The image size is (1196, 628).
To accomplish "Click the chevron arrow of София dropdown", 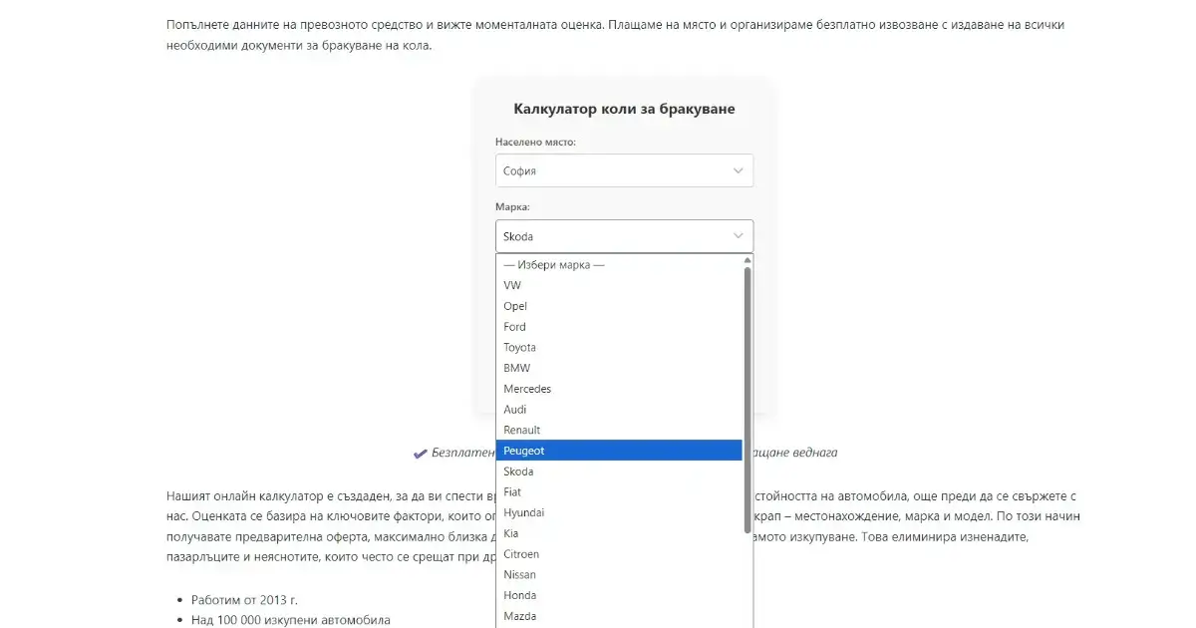I will coord(739,170).
